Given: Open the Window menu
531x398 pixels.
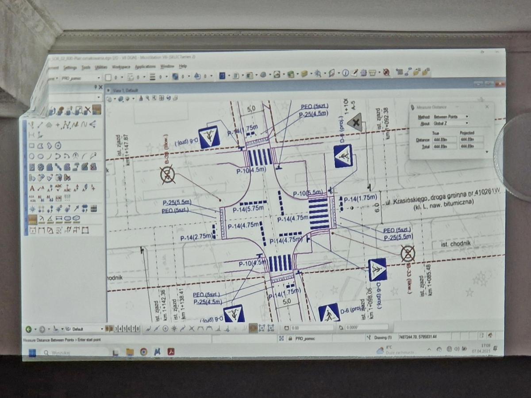Looking at the screenshot, I should (167, 66).
